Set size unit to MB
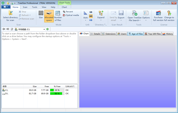The image size is (178, 113). (91, 16)
